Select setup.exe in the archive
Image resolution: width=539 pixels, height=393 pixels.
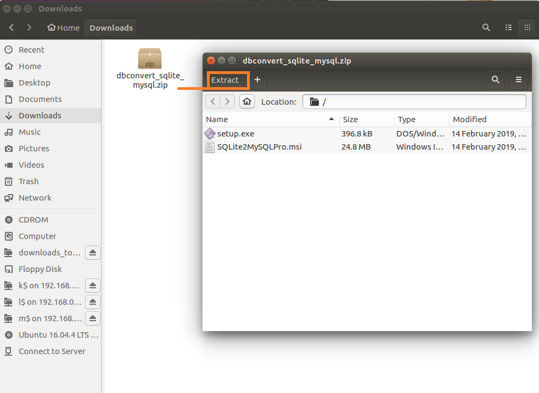pos(367,134)
